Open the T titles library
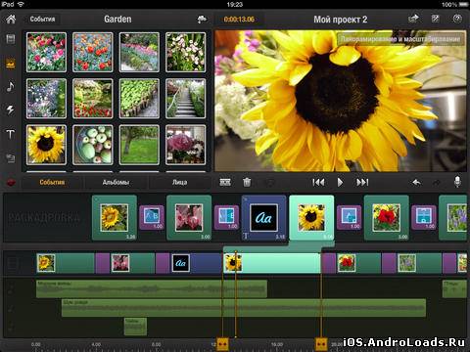 tap(11, 134)
